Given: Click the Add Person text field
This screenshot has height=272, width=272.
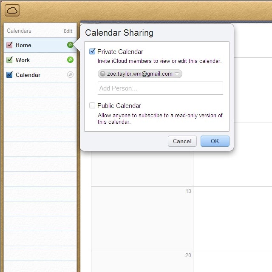Looking at the screenshot, I should 160,88.
